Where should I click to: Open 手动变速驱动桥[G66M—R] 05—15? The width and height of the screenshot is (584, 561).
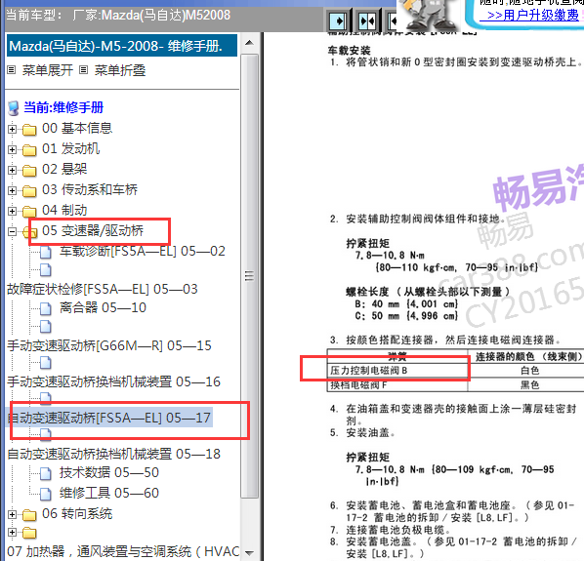point(109,345)
